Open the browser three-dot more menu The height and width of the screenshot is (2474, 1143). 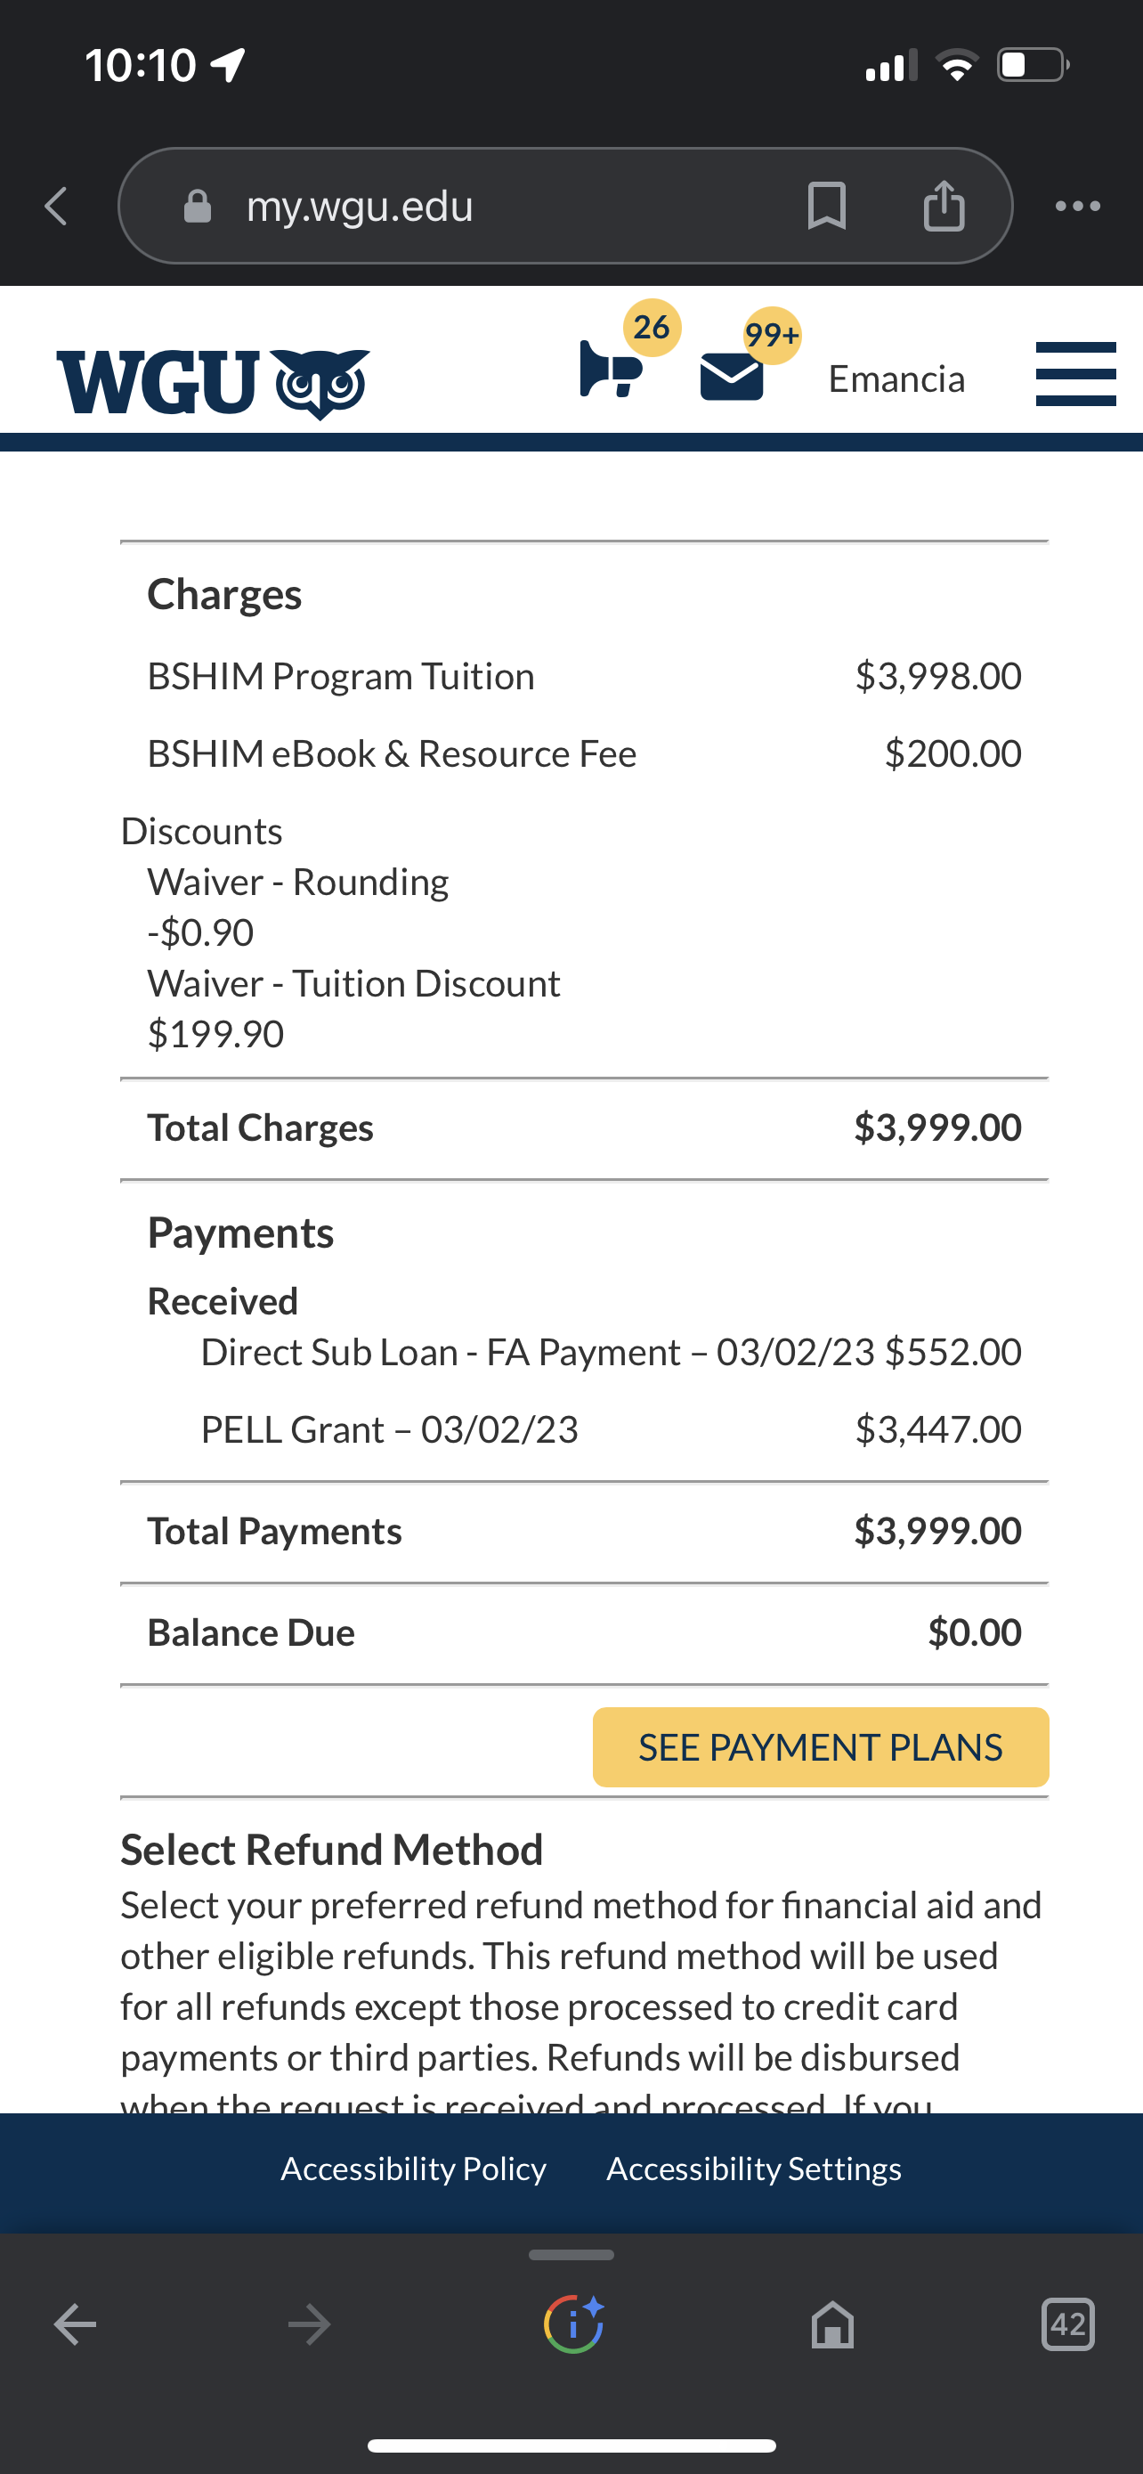click(x=1078, y=206)
